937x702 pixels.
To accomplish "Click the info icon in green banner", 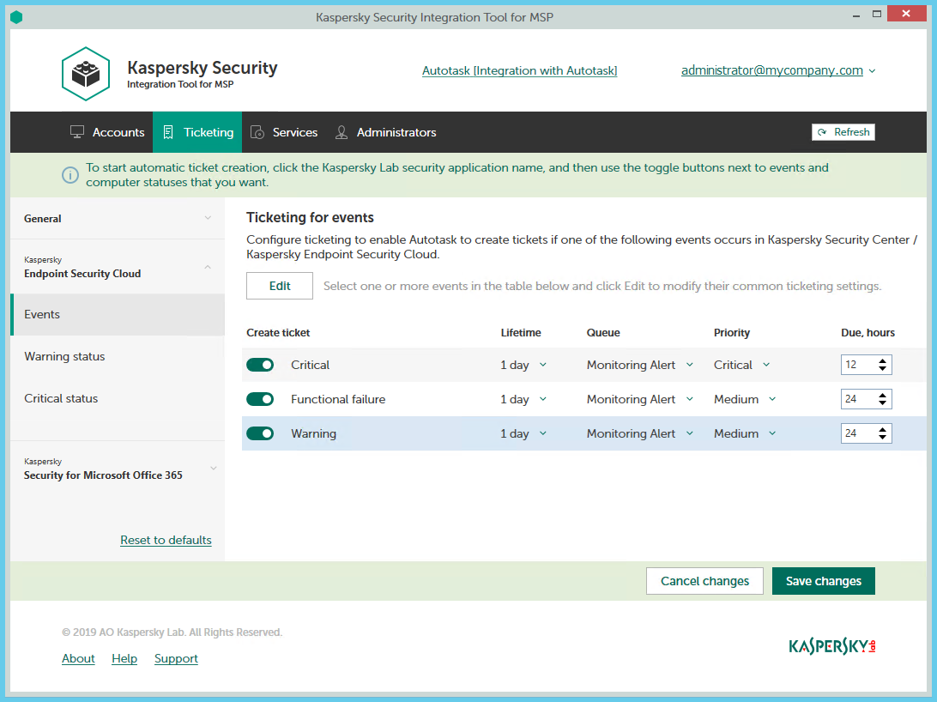I will 70,175.
